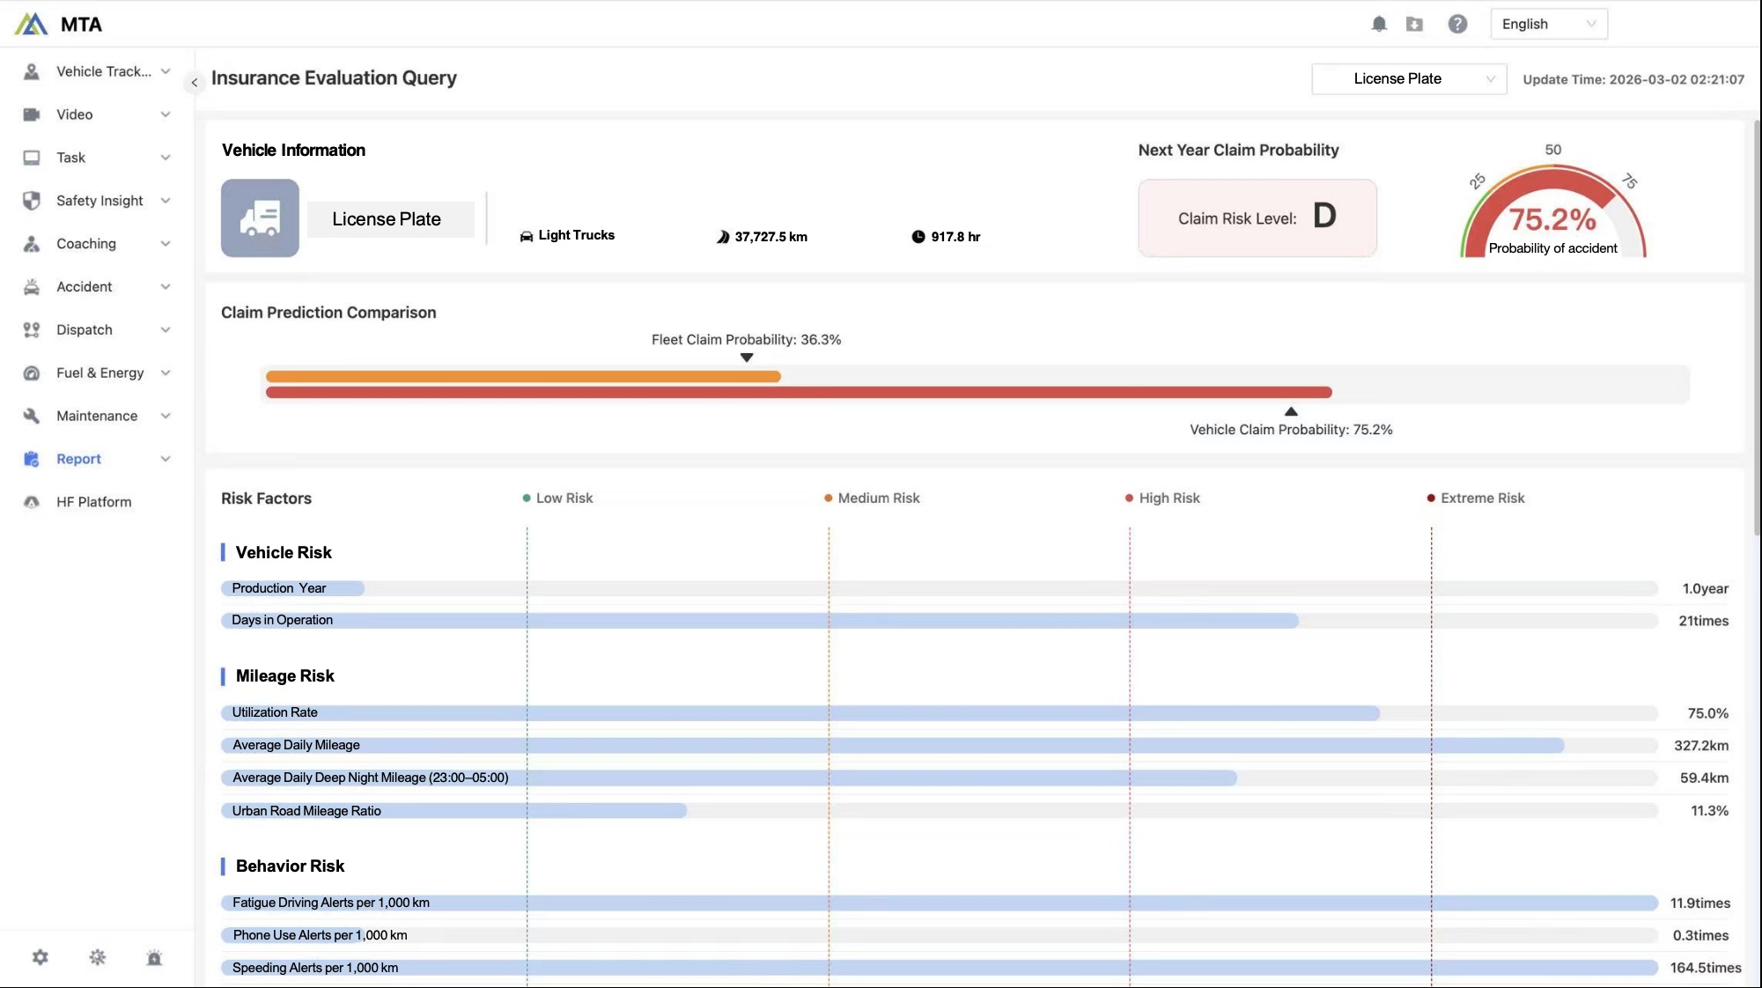The height and width of the screenshot is (988, 1762).
Task: Click the notification bell icon
Action: click(x=1379, y=24)
